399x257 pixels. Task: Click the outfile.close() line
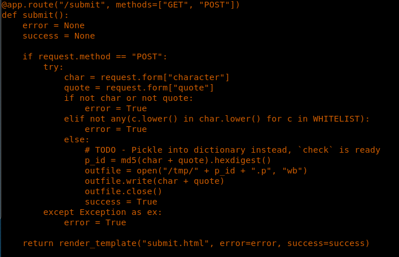tap(123, 191)
